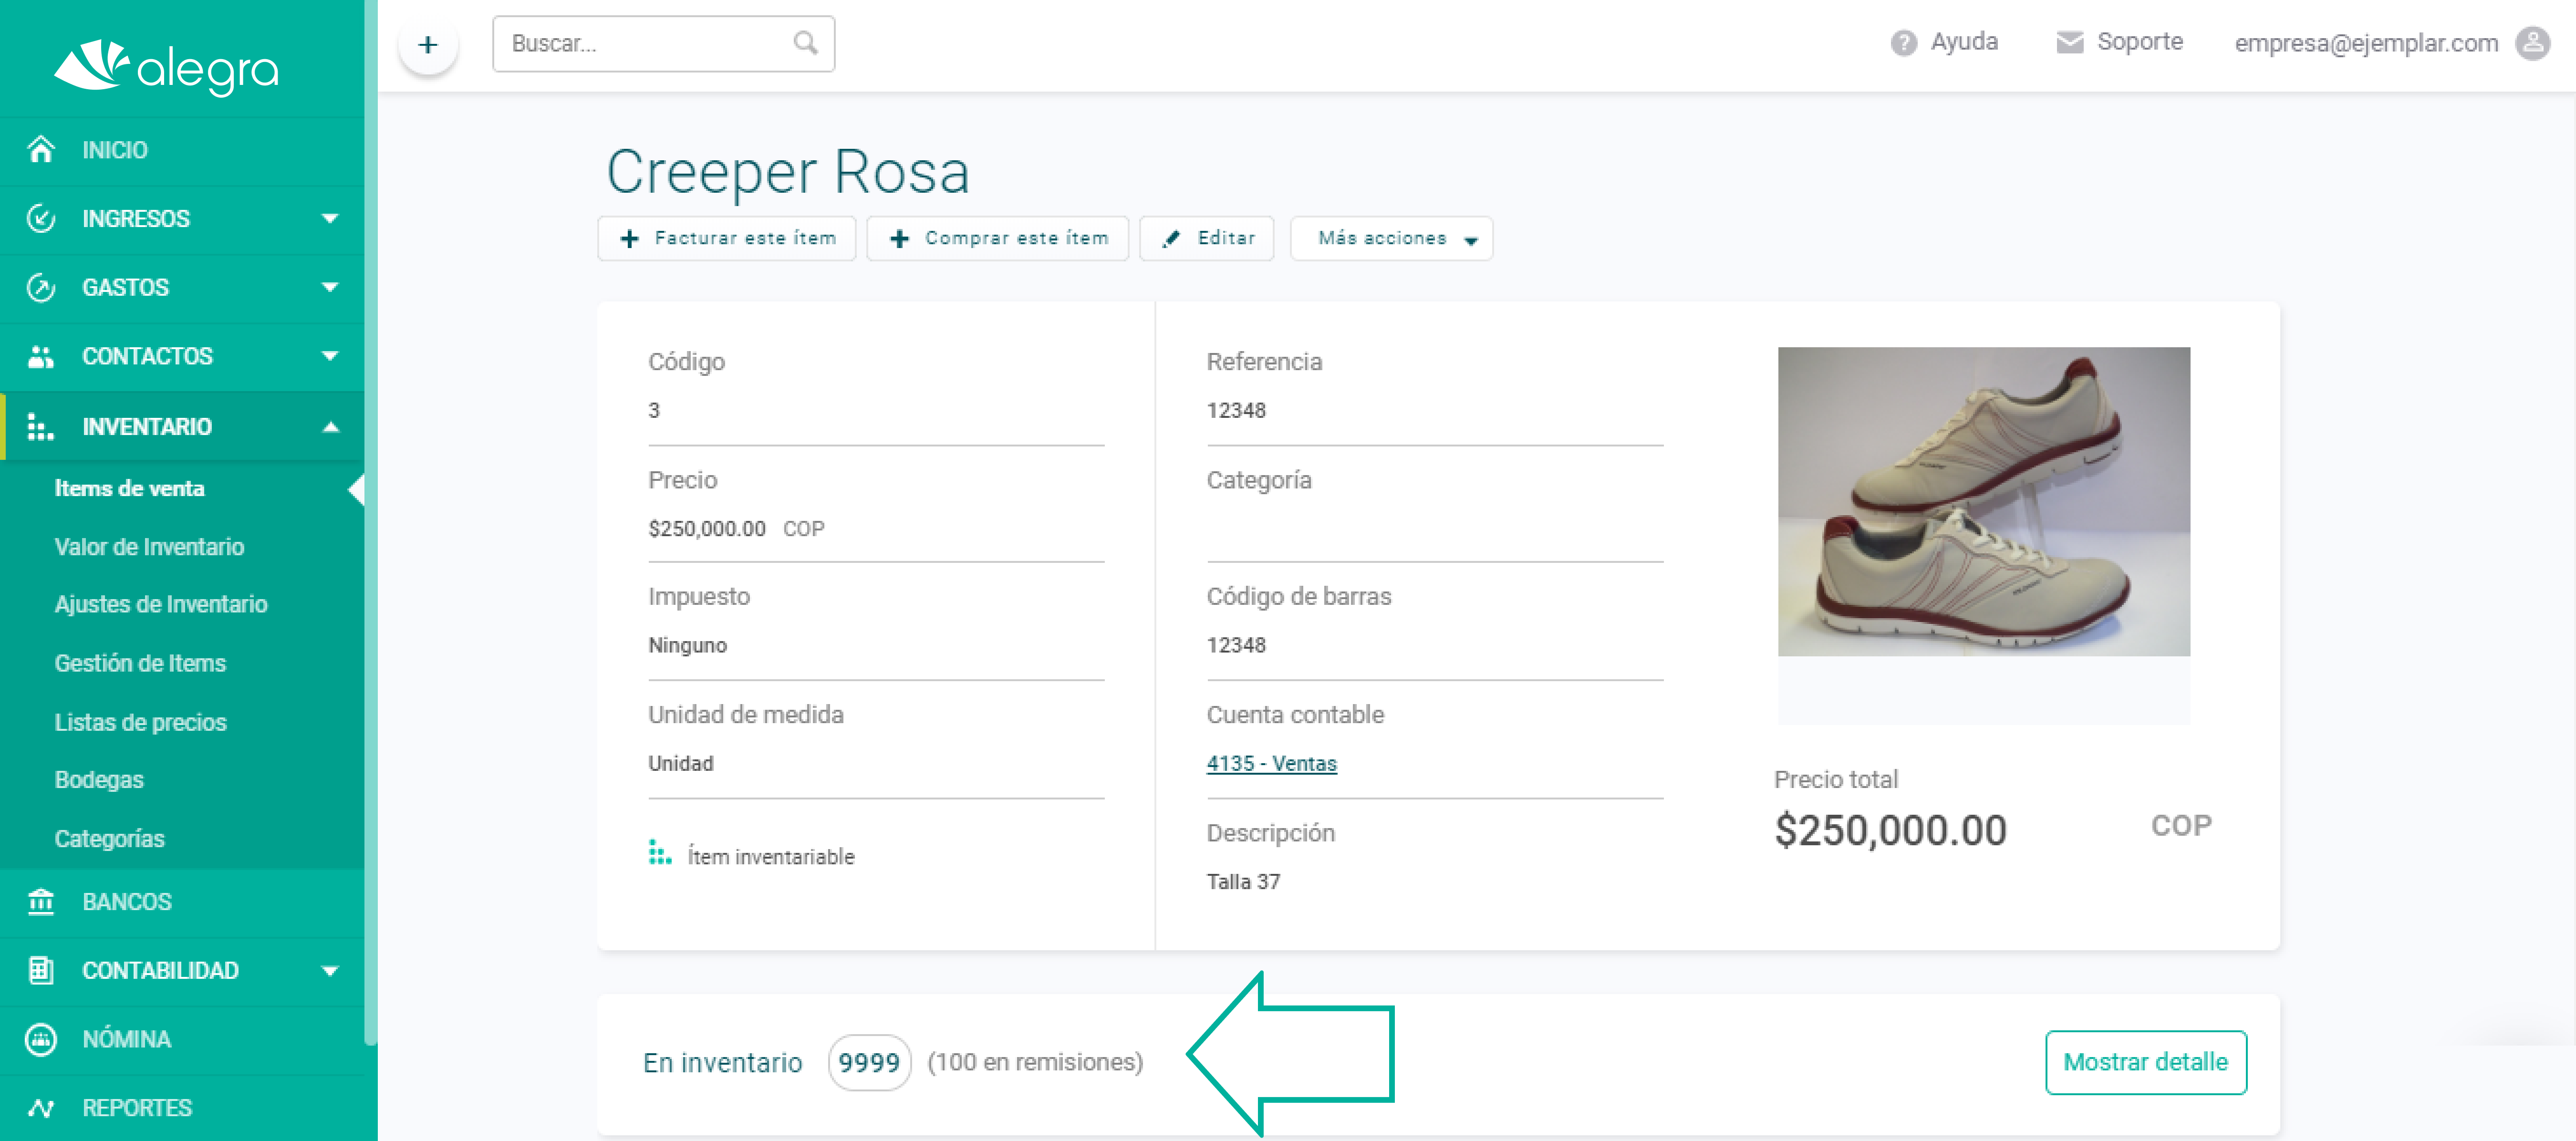Viewport: 2576px width, 1141px height.
Task: Click the Soporte envelope icon
Action: click(x=2069, y=42)
